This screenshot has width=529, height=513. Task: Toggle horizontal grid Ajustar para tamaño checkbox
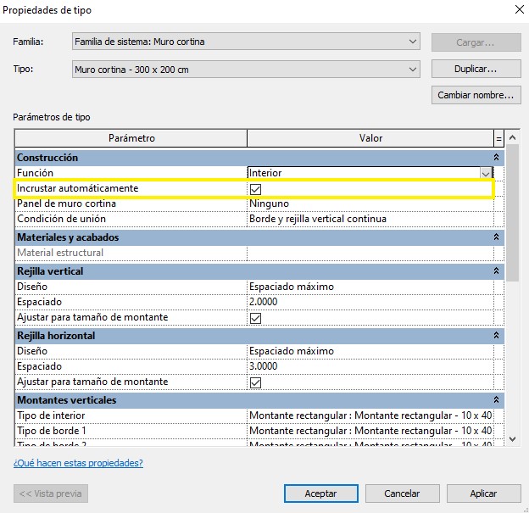pyautogui.click(x=255, y=382)
